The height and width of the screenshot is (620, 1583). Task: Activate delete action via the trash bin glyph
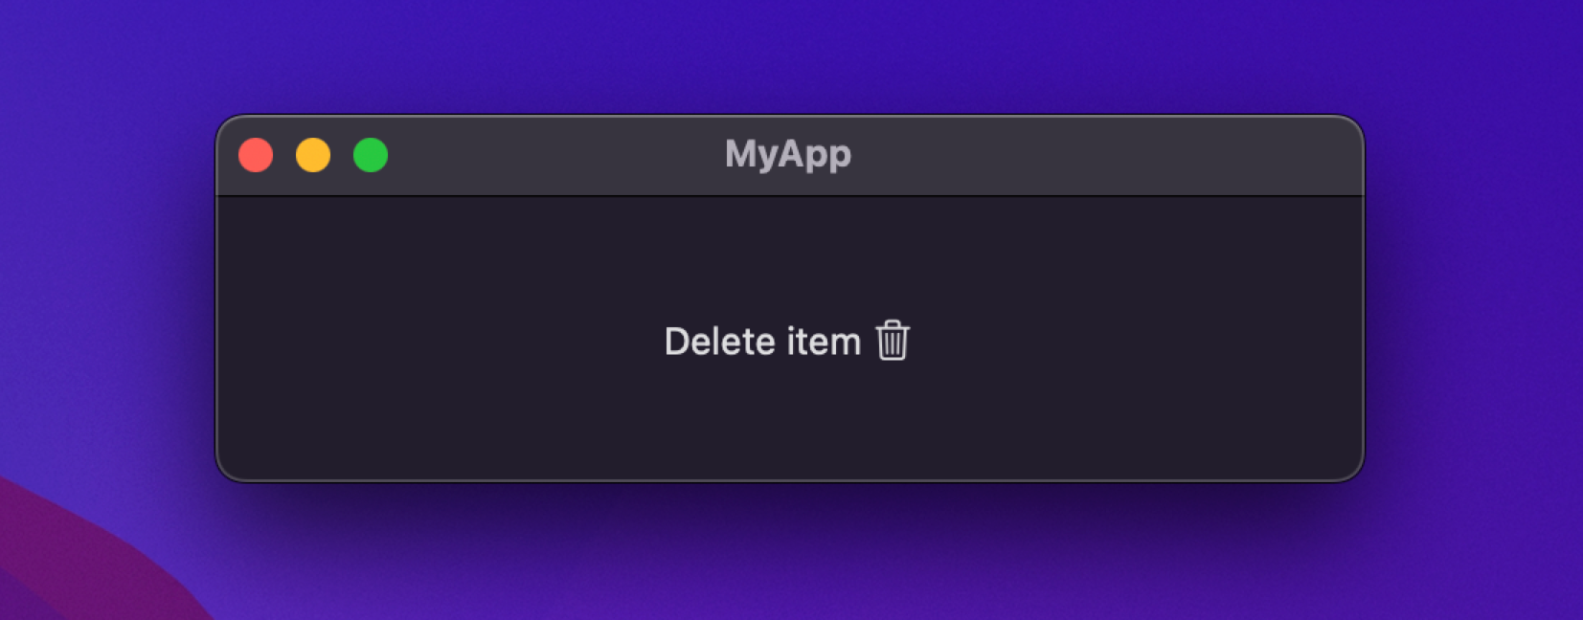click(893, 341)
